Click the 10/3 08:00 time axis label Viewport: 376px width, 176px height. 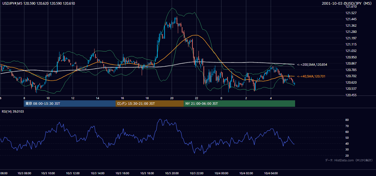point(24,173)
